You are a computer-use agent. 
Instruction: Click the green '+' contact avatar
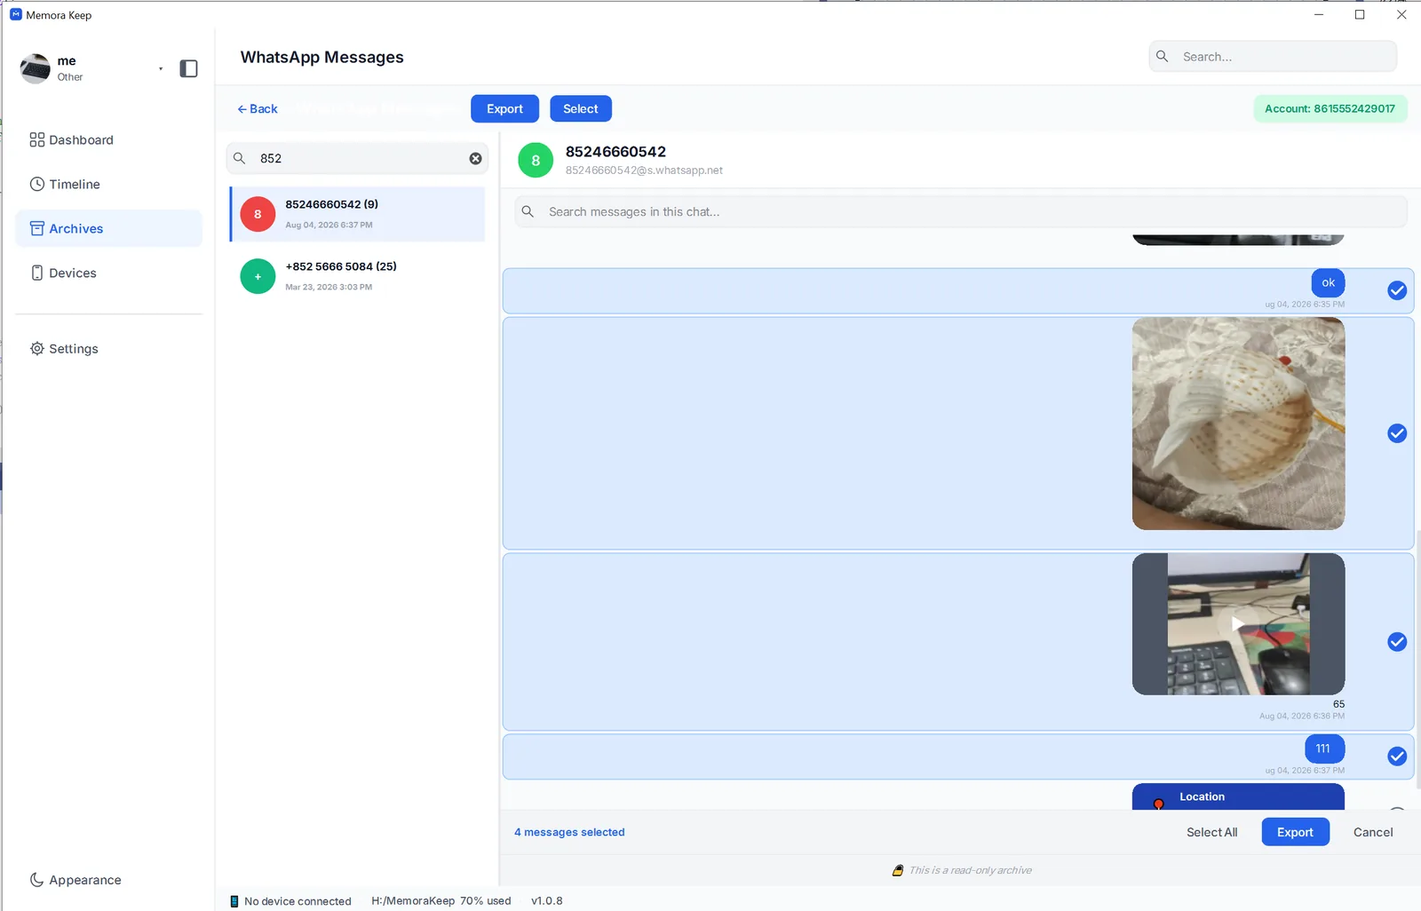tap(258, 276)
